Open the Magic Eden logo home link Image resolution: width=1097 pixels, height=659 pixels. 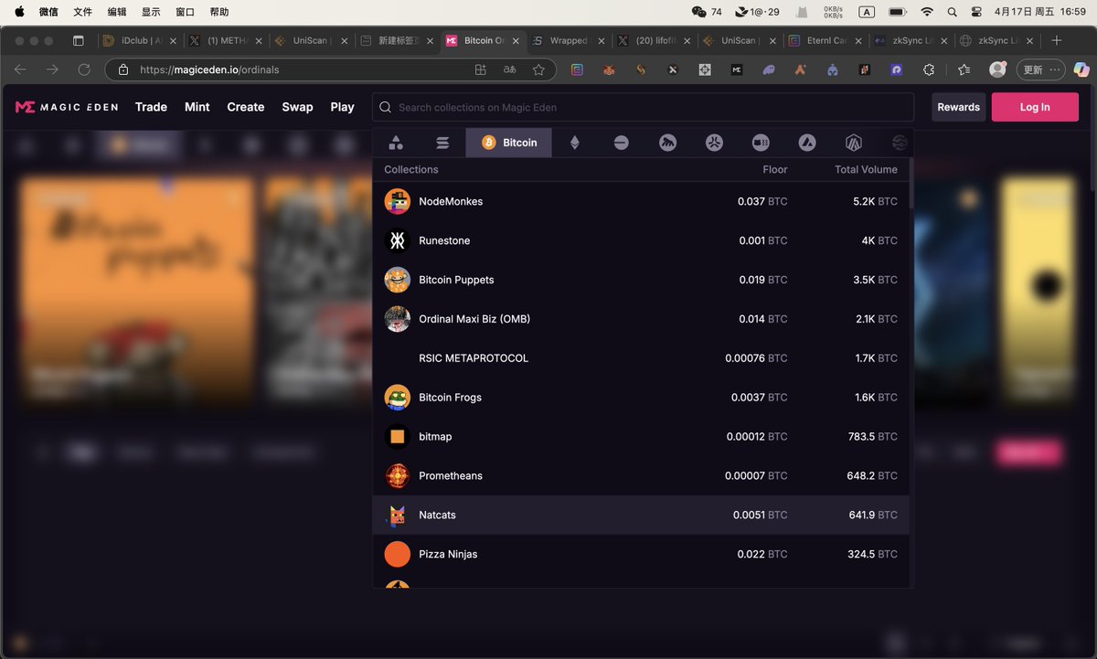pyautogui.click(x=67, y=107)
